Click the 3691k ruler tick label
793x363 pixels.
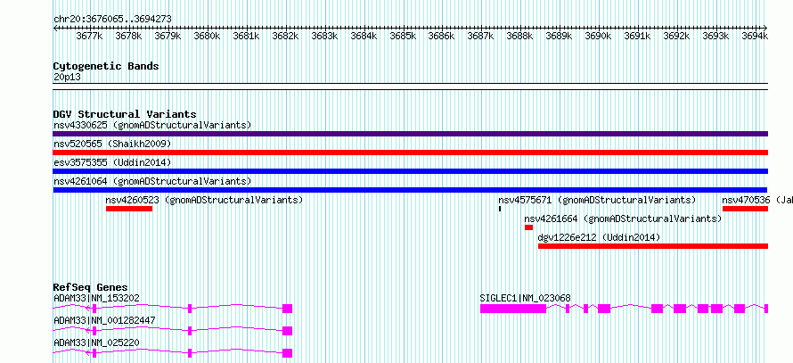(637, 37)
